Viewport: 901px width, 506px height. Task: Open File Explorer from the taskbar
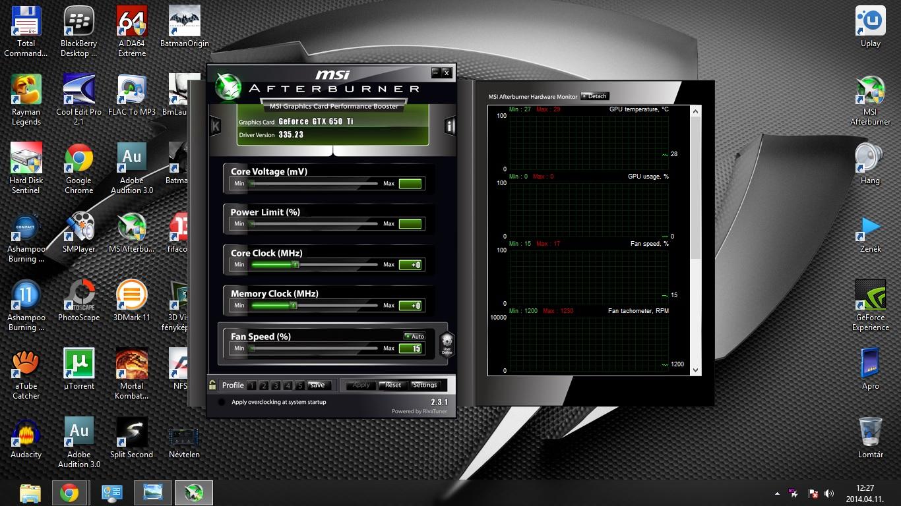pos(30,493)
